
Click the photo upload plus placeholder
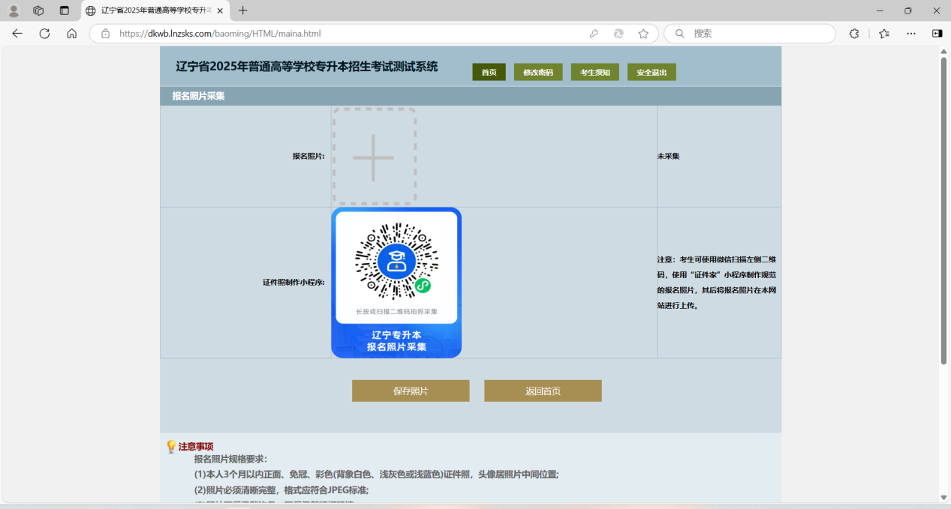(374, 157)
